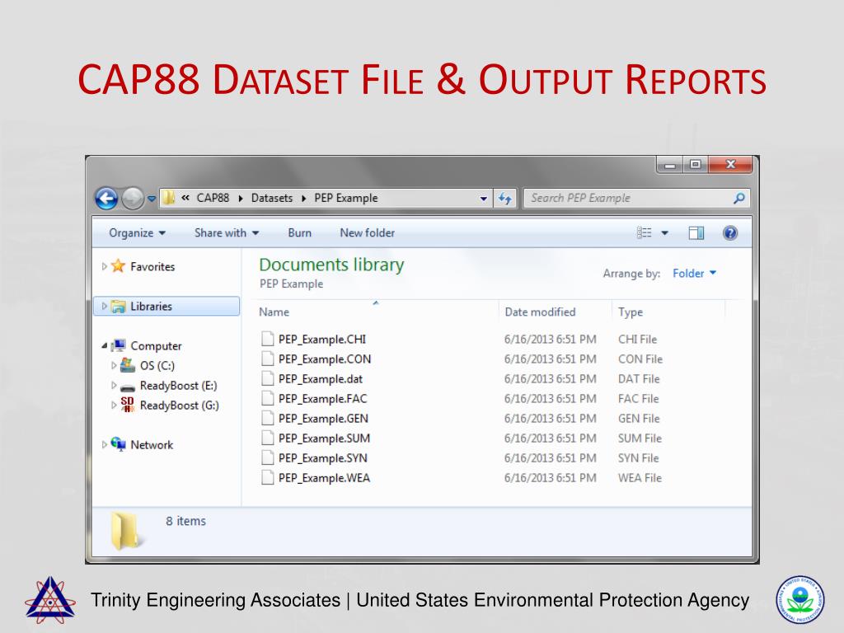Collapse the Computer tree node
Viewport: 844px width, 633px height.
[x=105, y=346]
